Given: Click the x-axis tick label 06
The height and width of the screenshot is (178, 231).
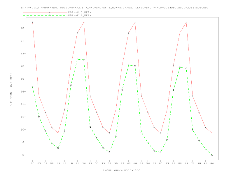Looking at the screenshot, I should click(x=45, y=163).
